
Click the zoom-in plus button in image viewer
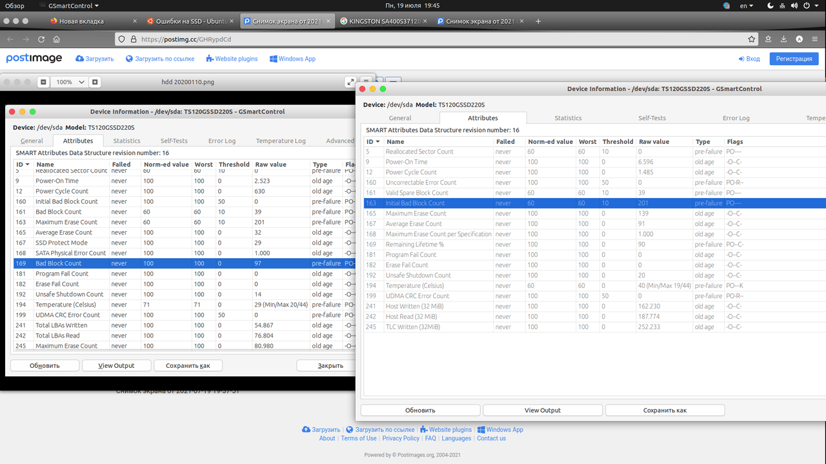(x=95, y=82)
